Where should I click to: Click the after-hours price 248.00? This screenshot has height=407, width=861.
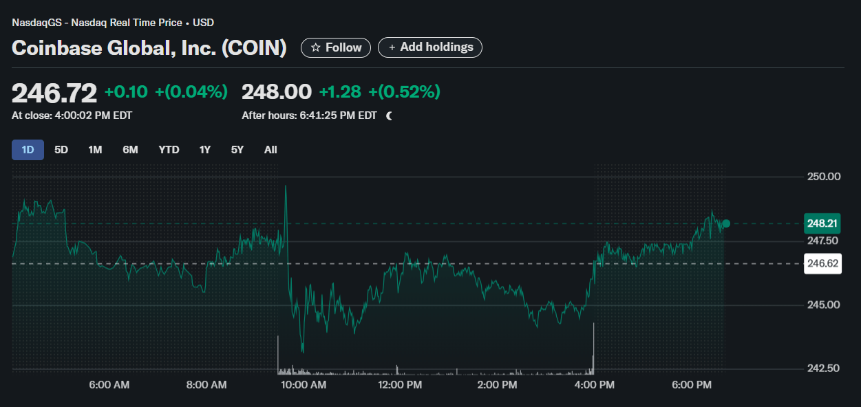point(277,91)
